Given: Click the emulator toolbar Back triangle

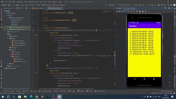Looking at the screenshot, I should click(131, 11).
